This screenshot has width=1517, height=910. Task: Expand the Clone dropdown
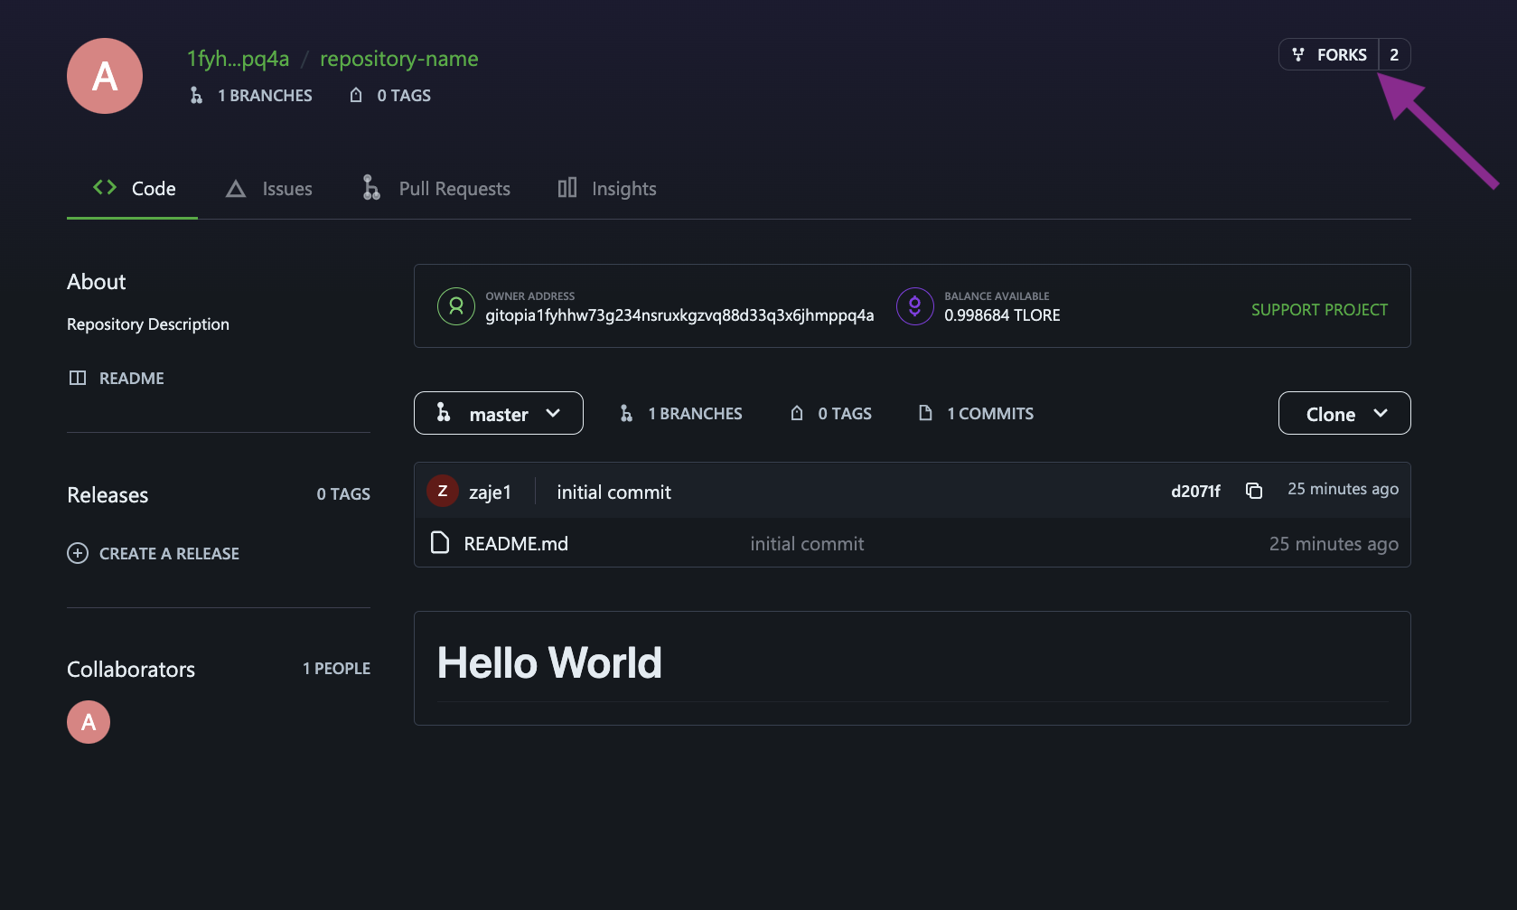[x=1344, y=413]
